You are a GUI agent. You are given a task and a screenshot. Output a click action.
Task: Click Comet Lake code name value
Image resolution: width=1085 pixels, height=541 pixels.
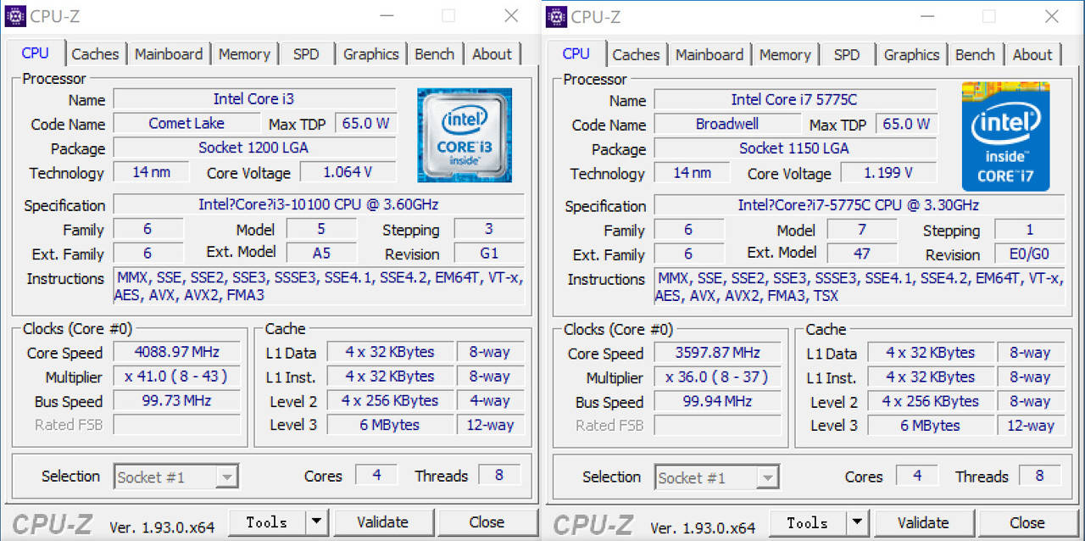pos(186,123)
